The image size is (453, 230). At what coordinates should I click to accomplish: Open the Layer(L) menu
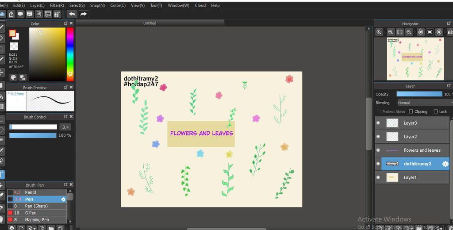tap(37, 5)
